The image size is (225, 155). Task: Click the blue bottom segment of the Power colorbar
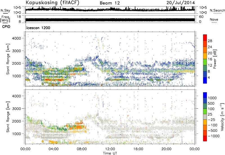click(x=205, y=80)
